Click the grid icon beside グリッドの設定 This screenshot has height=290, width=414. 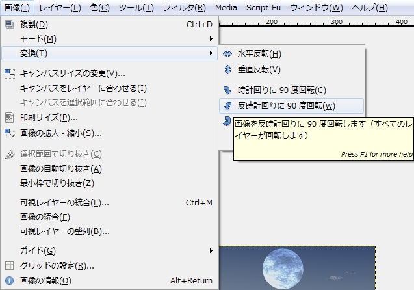[10, 265]
